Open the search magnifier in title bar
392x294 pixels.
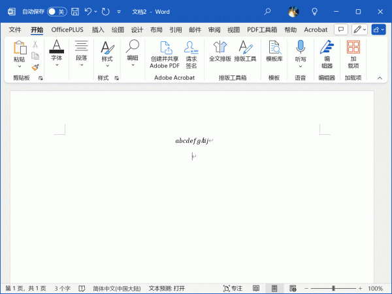[x=267, y=12]
